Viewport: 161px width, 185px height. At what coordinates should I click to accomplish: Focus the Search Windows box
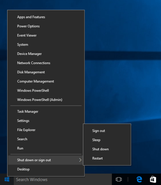(63, 179)
